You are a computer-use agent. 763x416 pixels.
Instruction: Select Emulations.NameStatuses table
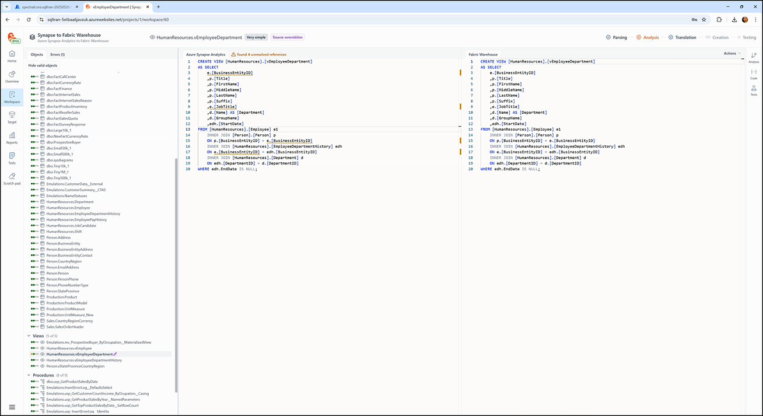tap(66, 196)
